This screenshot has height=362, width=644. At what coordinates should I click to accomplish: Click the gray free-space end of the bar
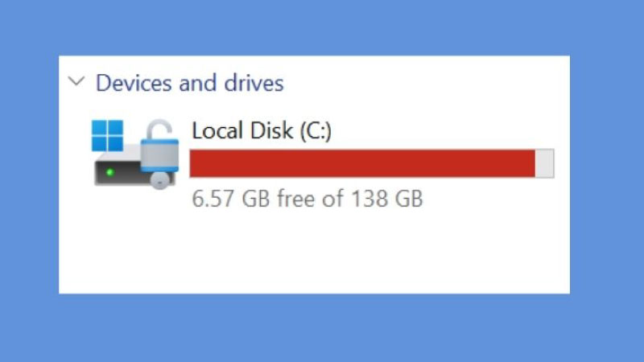544,162
